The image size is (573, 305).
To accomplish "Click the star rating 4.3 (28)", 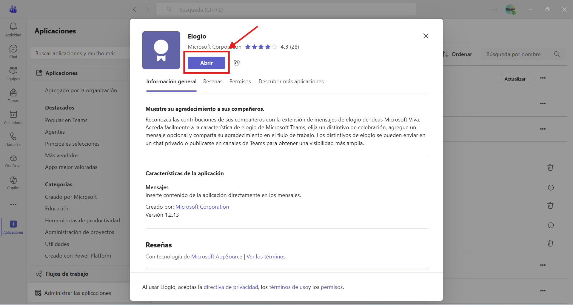I will [272, 47].
